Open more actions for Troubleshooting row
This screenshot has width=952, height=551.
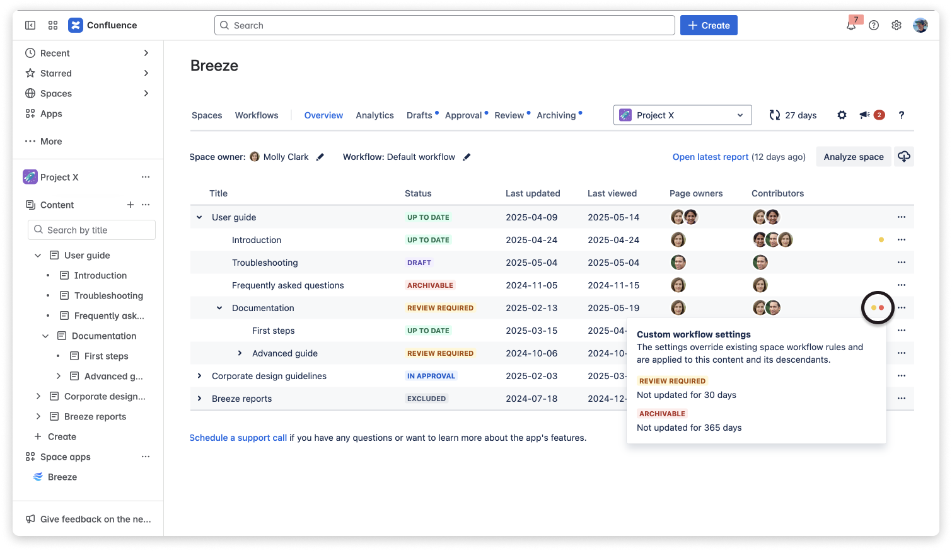point(902,263)
